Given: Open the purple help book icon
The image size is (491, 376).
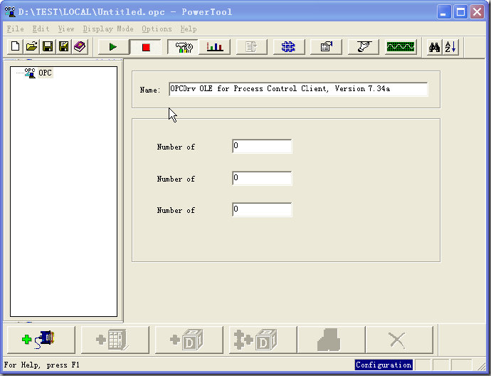Looking at the screenshot, I should click(x=80, y=47).
